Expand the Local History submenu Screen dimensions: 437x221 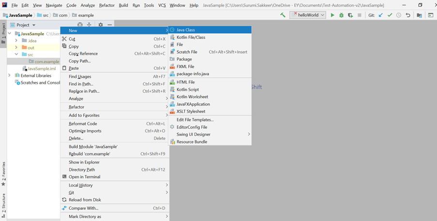(x=115, y=185)
